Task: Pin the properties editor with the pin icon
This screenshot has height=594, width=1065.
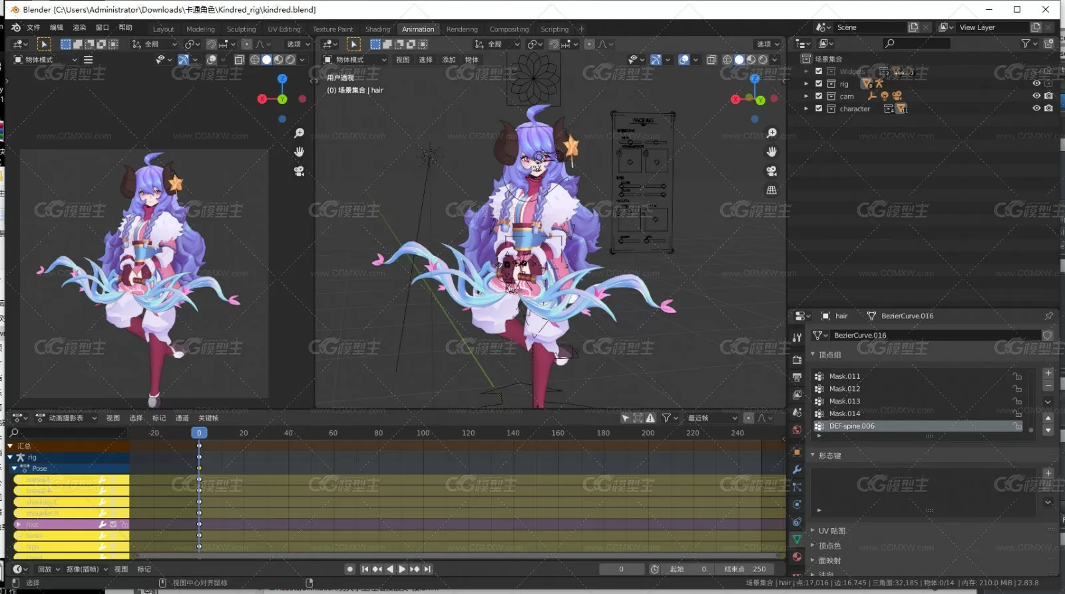Action: click(1048, 316)
